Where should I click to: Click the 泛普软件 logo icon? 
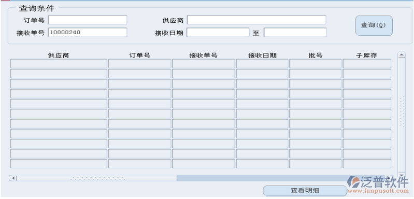tap(353, 182)
